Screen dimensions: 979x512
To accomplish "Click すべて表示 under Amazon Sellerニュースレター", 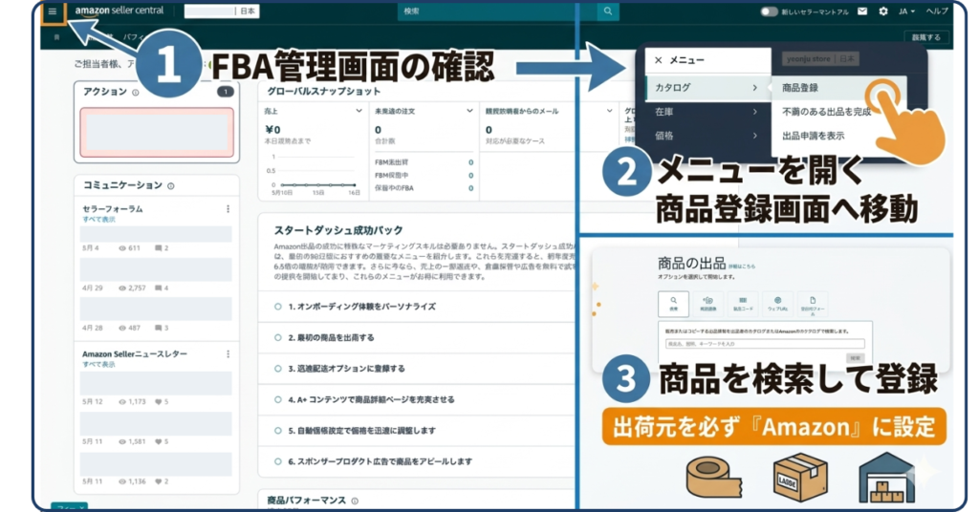I will [x=98, y=364].
